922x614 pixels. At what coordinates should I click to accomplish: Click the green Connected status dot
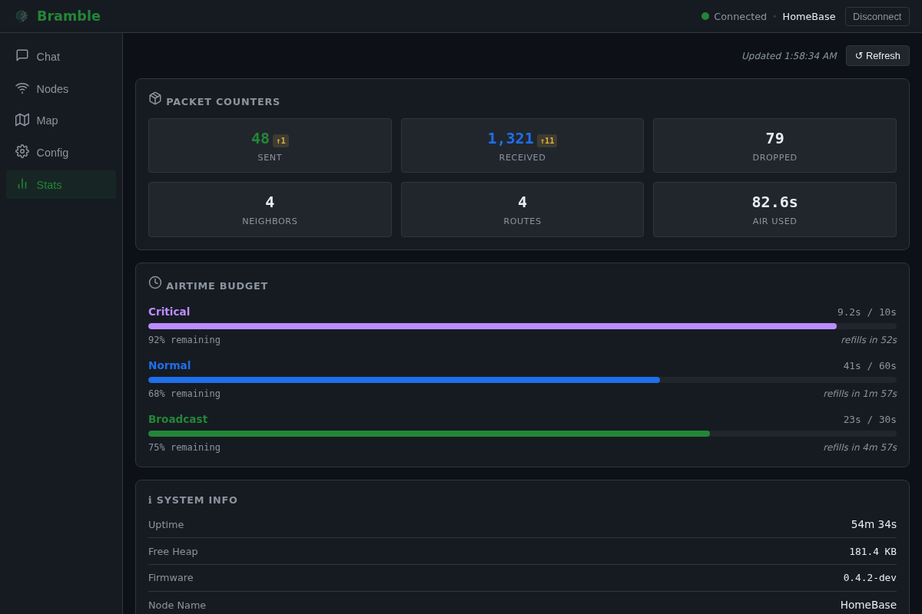pyautogui.click(x=705, y=16)
